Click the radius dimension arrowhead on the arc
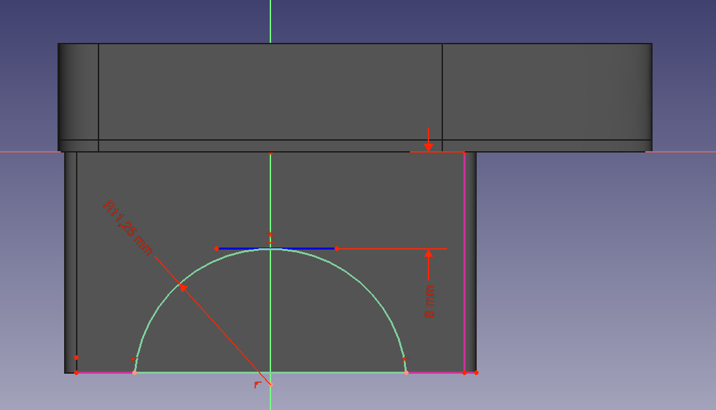This screenshot has height=410, width=716. click(x=183, y=287)
